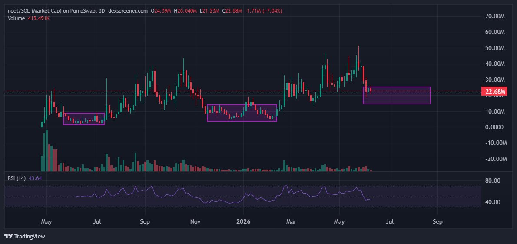This screenshot has height=244, width=517.
Task: Click the 60.00M price axis label
Action: [495, 32]
